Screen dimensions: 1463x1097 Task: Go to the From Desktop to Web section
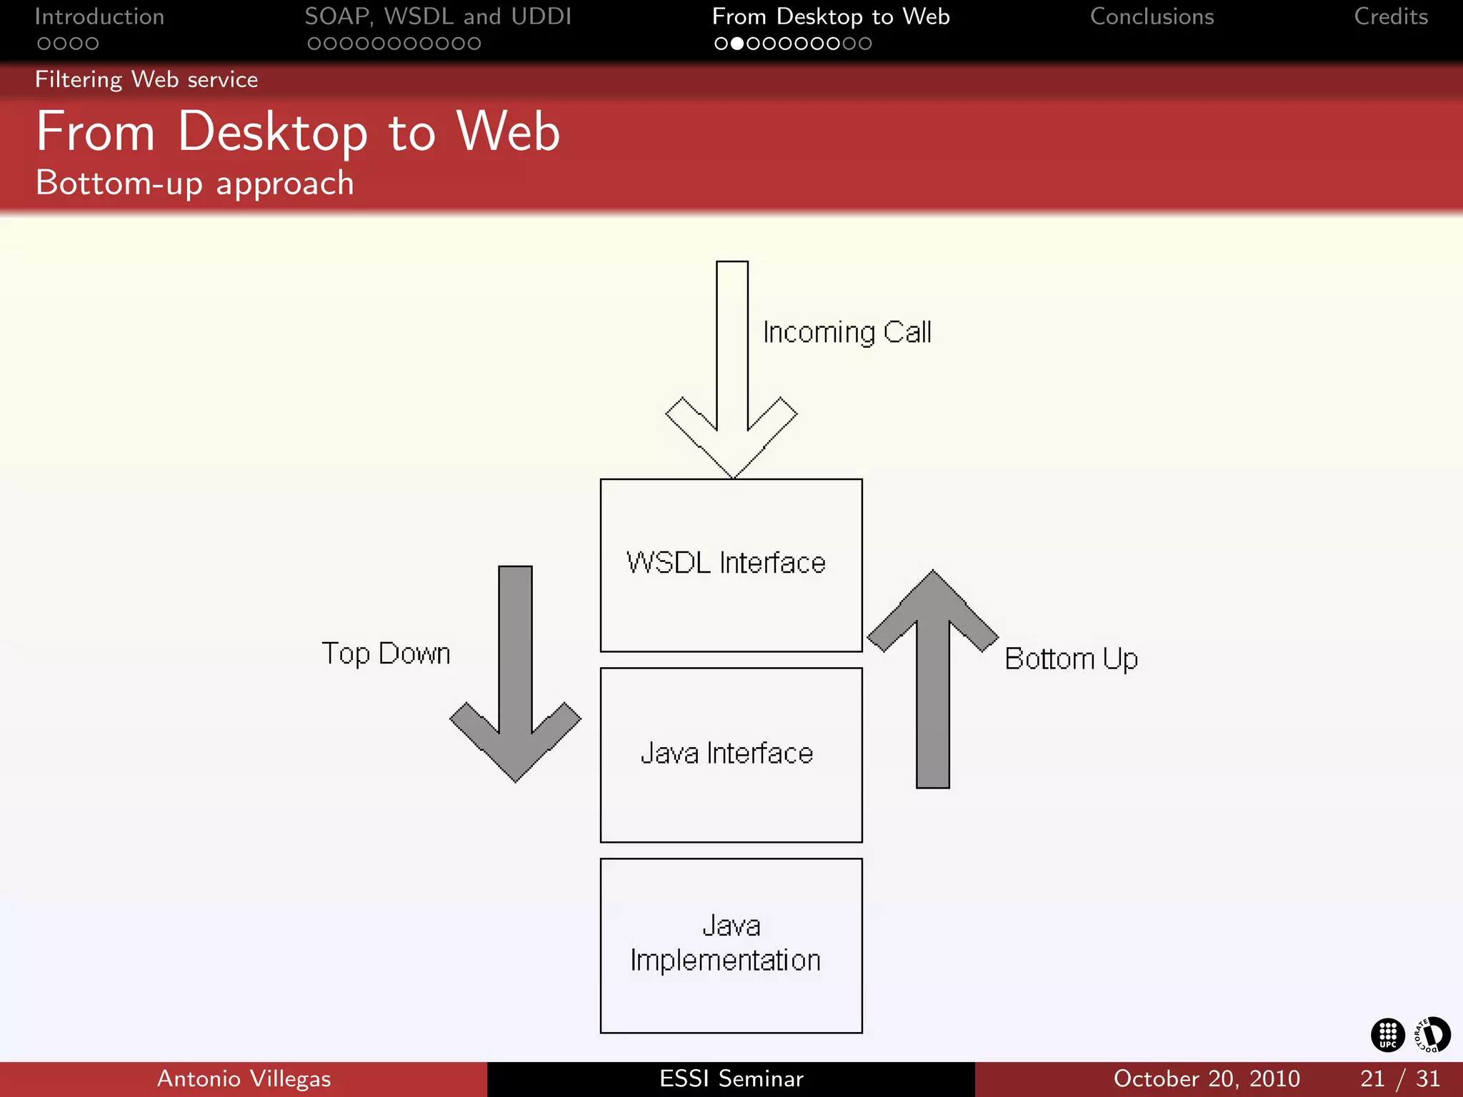(831, 17)
